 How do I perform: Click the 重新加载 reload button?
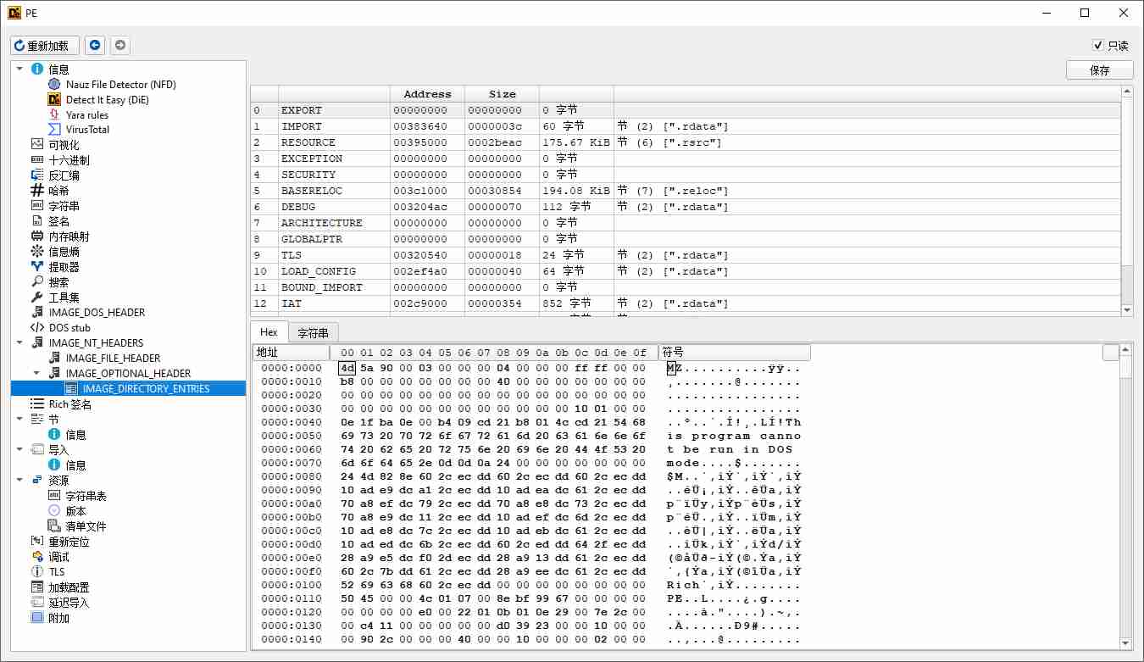pos(46,46)
